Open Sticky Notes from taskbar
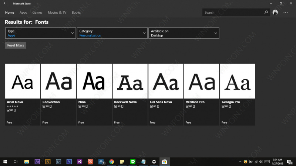Viewport: 296px width, 166px height. pyautogui.click(x=122, y=162)
